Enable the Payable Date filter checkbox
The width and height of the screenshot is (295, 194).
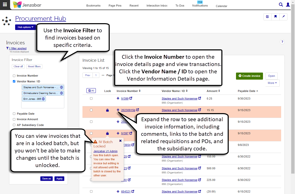point(14,114)
